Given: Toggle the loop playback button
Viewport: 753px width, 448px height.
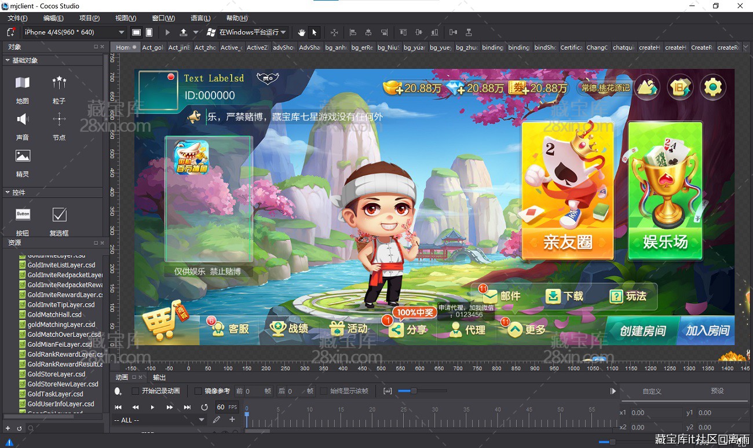Looking at the screenshot, I should point(204,407).
